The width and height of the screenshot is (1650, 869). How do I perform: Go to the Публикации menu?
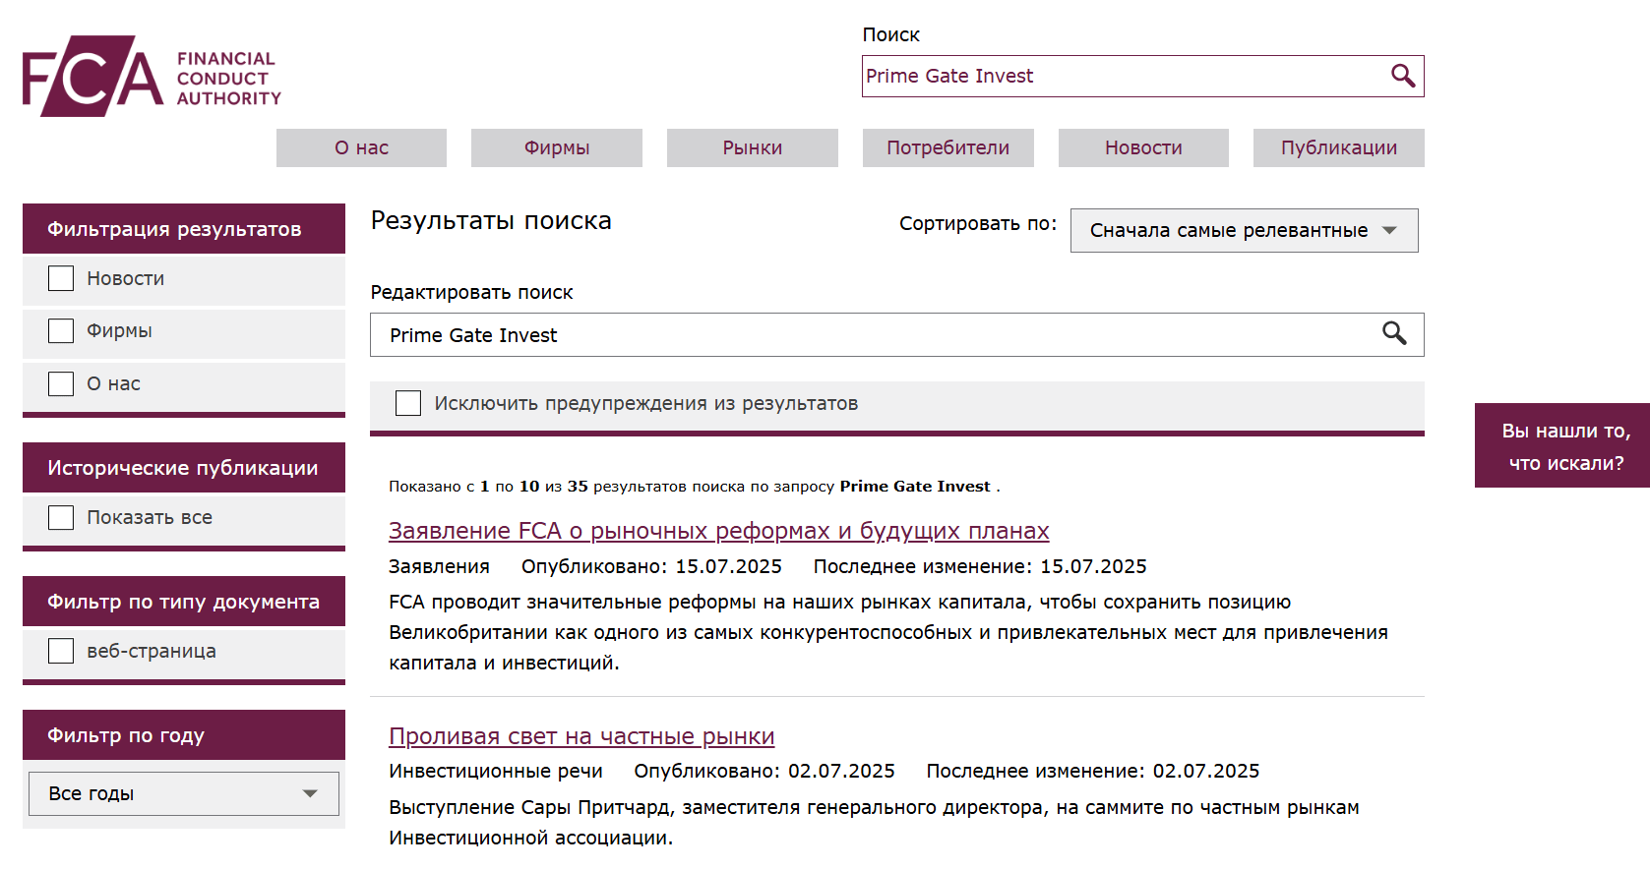tap(1338, 147)
